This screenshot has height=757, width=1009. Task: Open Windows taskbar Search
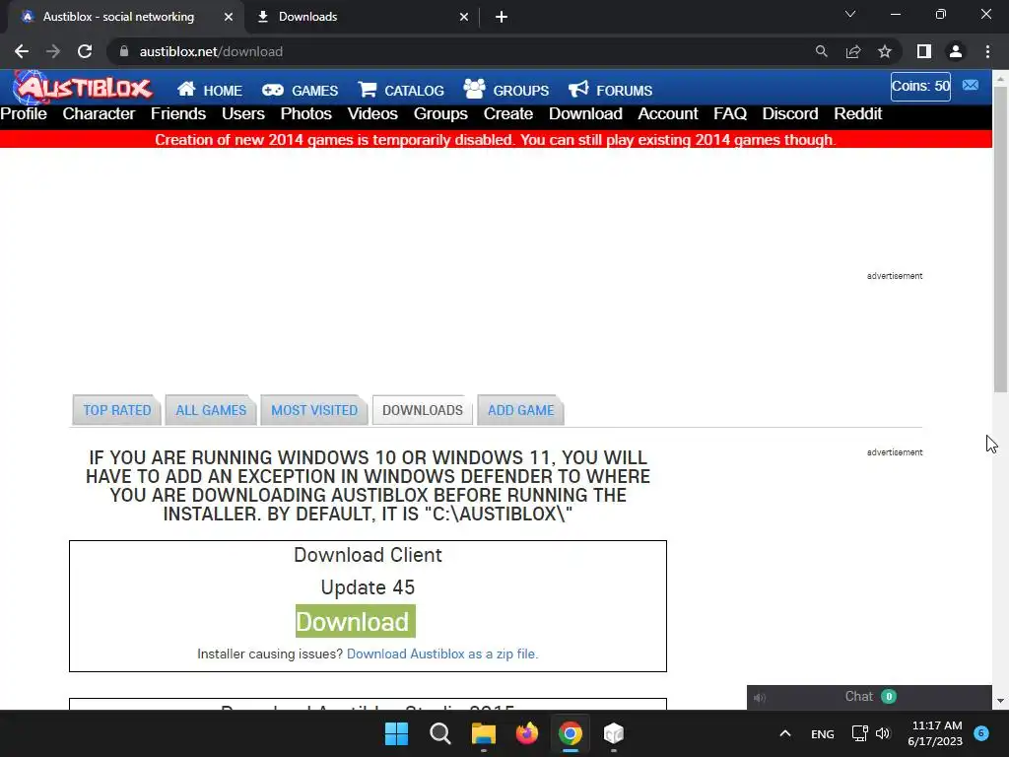(440, 733)
